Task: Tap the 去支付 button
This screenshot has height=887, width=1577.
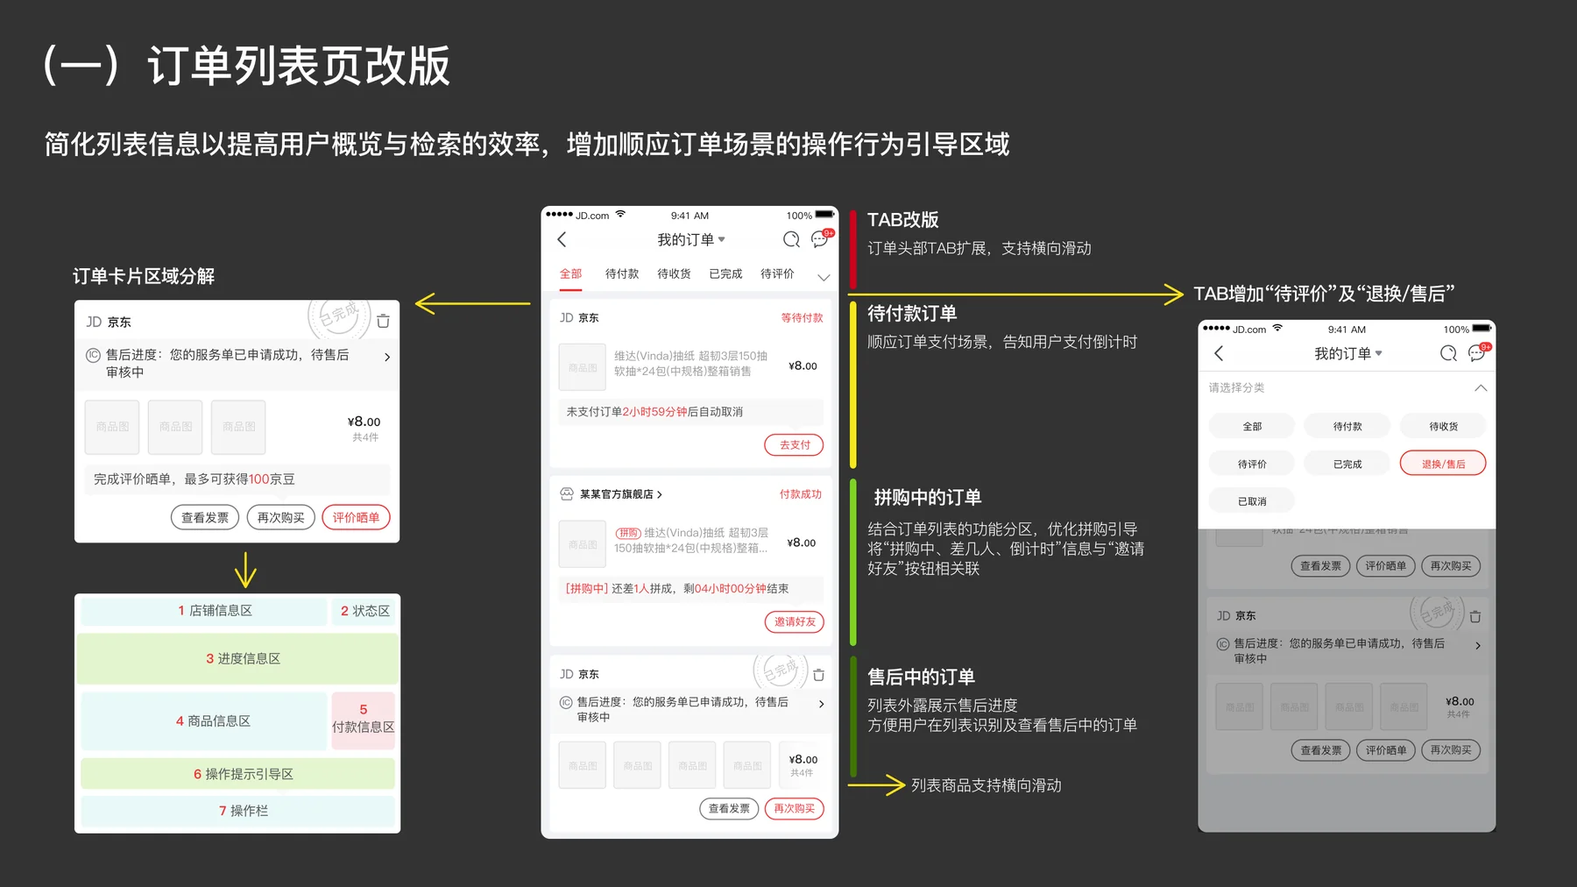Action: (x=794, y=444)
